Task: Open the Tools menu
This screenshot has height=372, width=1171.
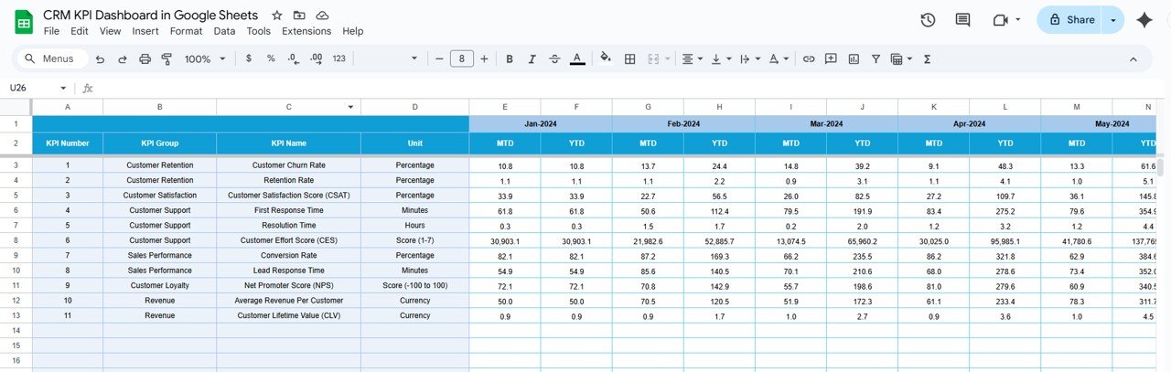Action: tap(259, 31)
